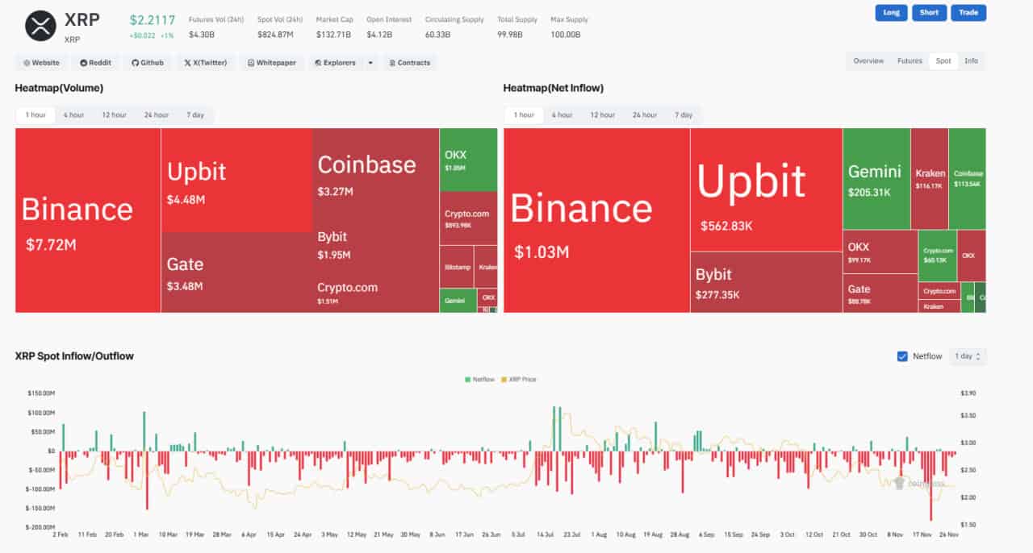This screenshot has height=553, width=1033.
Task: Open the Github repository link
Action: (x=148, y=63)
